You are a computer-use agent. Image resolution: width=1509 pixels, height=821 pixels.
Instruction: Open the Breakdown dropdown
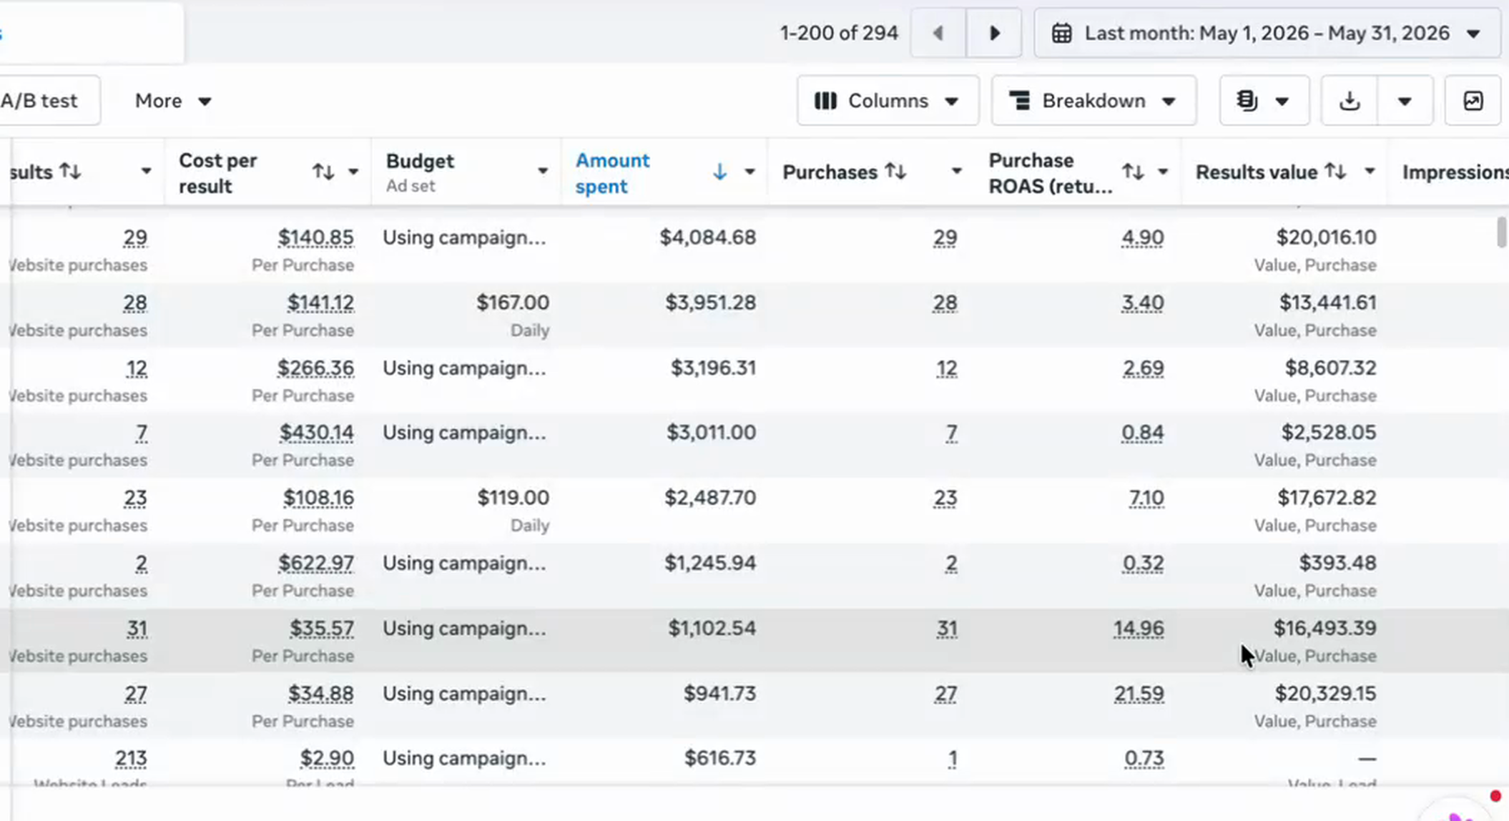pos(1093,101)
